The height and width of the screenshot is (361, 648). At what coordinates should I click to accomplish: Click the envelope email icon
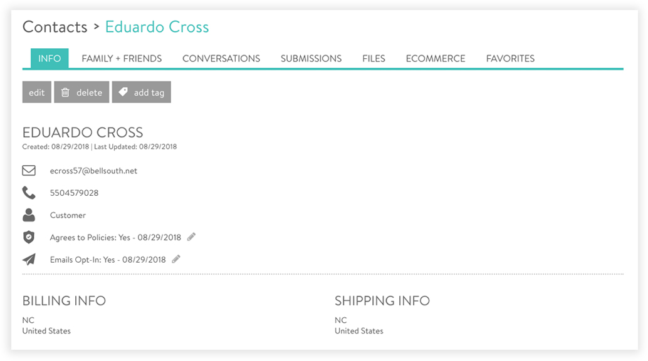[x=29, y=170]
